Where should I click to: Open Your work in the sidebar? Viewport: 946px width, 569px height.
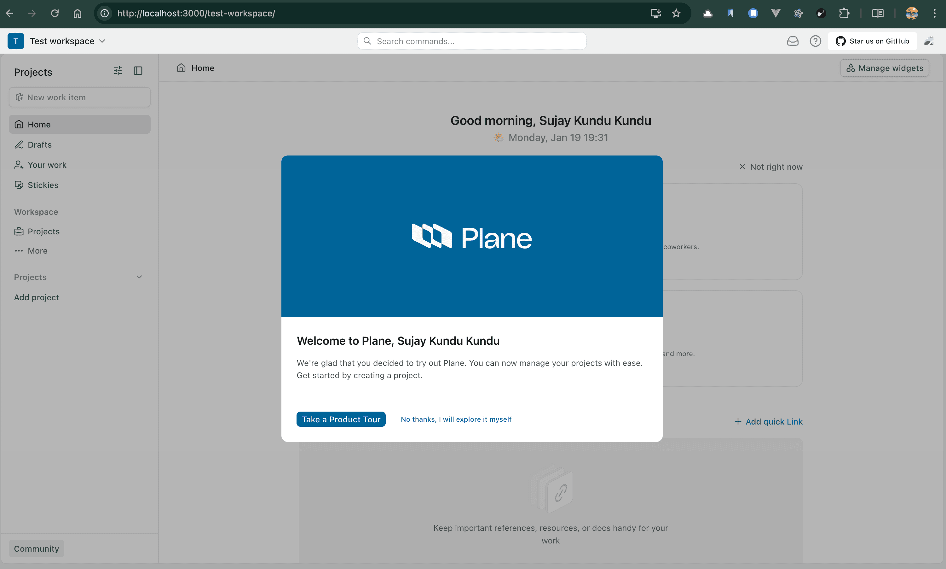pos(80,165)
